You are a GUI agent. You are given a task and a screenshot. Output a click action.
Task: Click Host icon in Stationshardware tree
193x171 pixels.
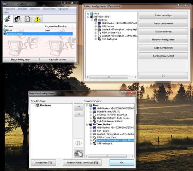91,105
